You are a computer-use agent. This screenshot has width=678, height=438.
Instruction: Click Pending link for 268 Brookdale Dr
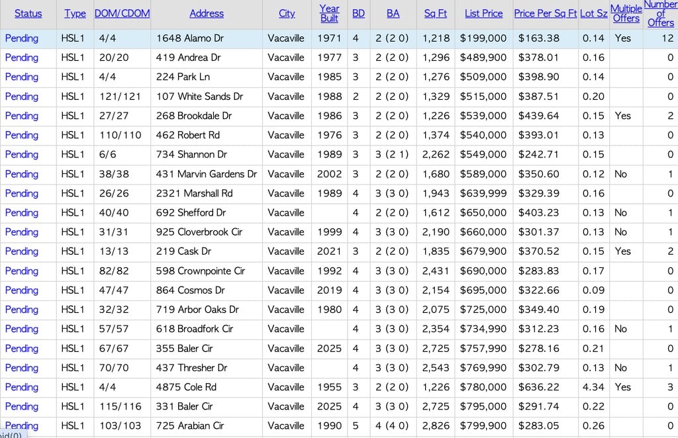point(22,116)
